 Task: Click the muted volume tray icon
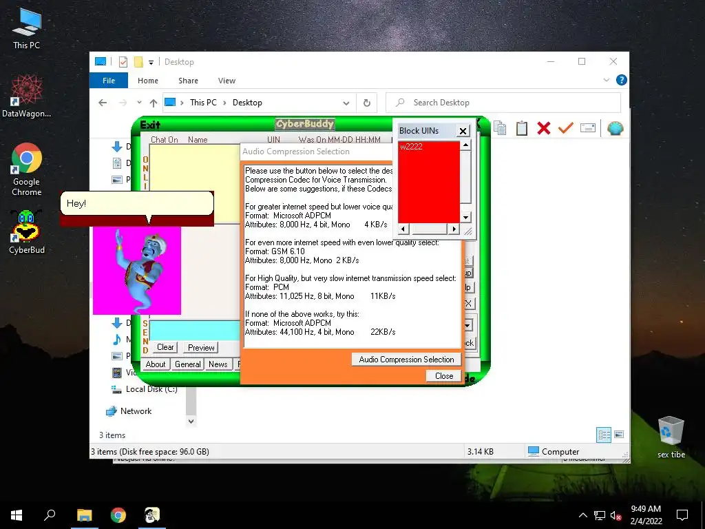(616, 515)
